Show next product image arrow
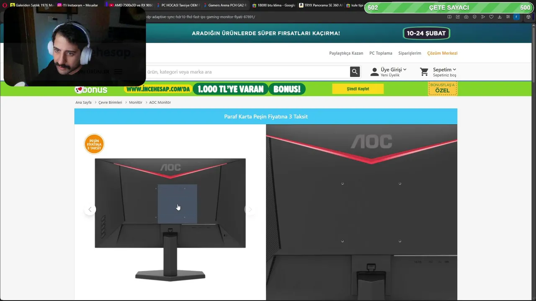This screenshot has height=301, width=536. 250,209
